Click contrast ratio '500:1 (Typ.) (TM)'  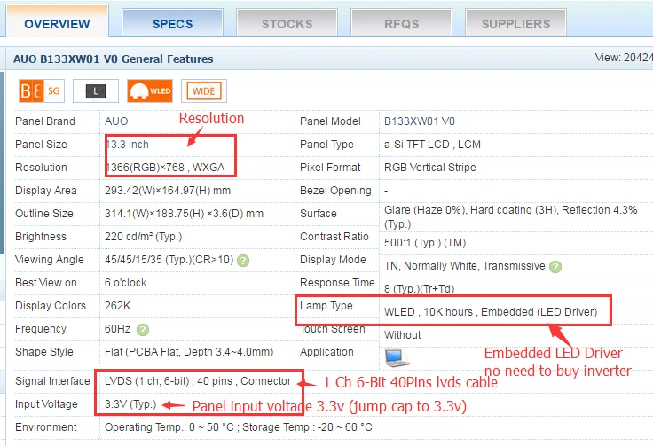(425, 243)
